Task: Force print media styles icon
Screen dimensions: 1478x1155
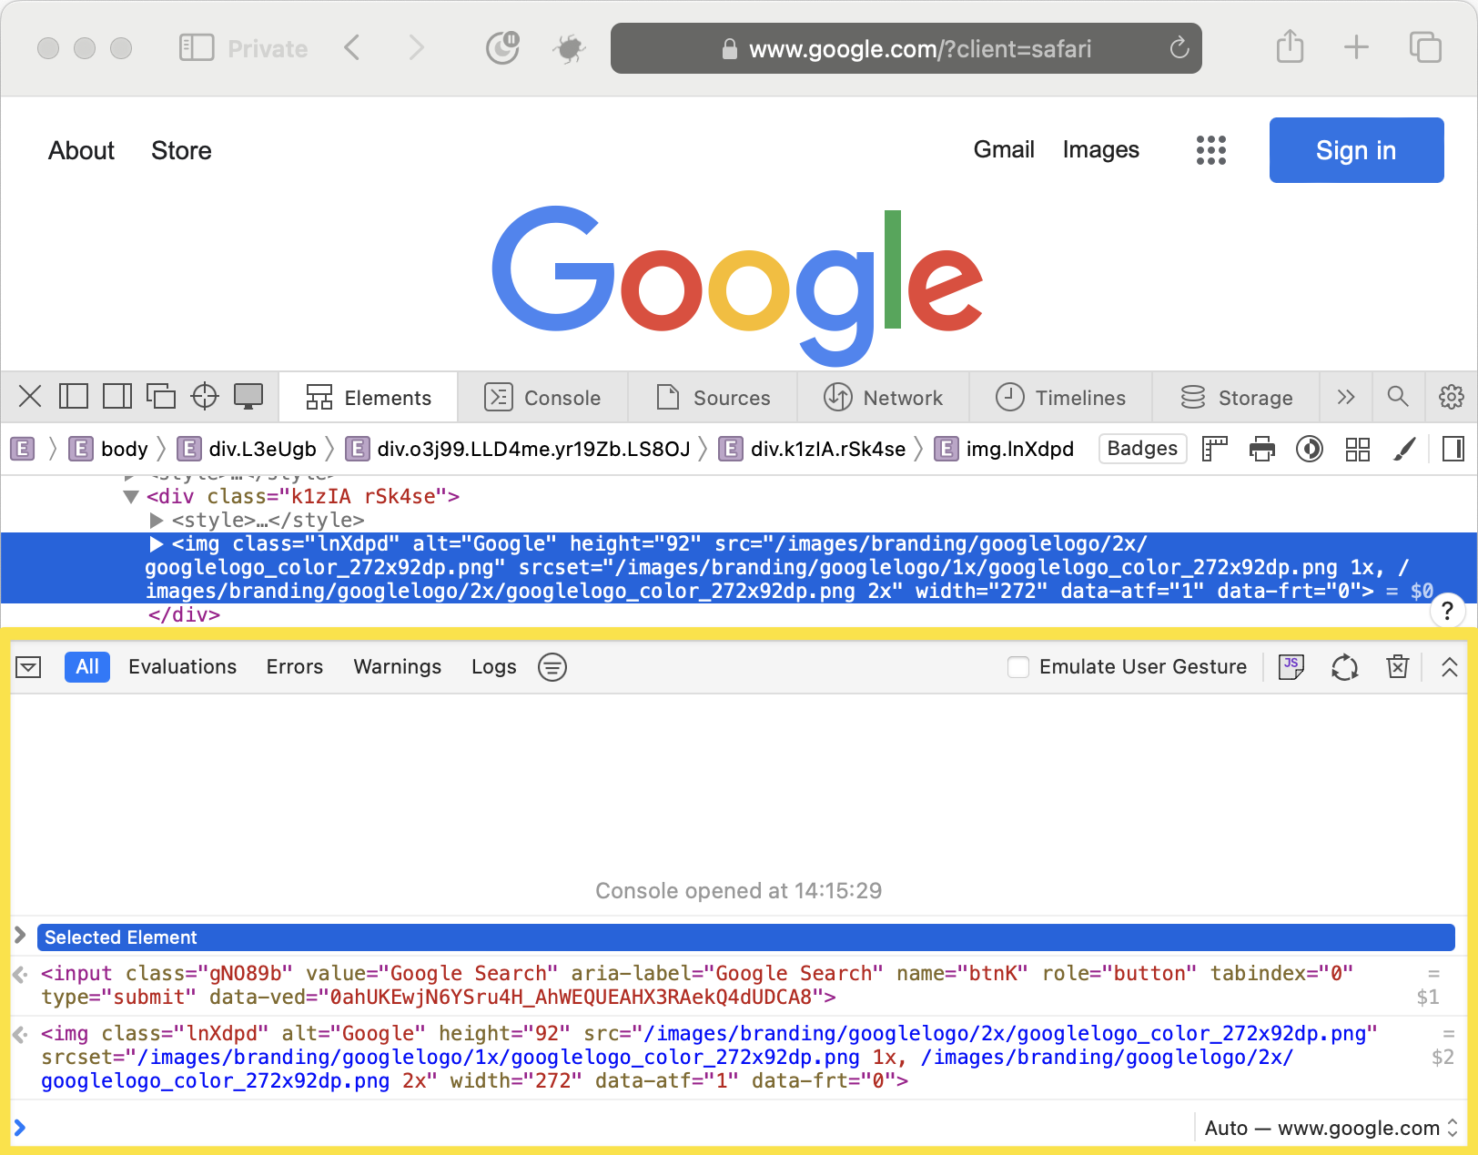Action: 1262,449
